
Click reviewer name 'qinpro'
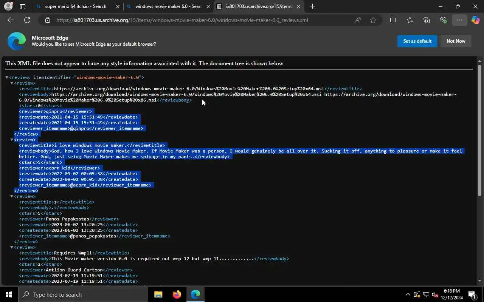tap(54, 111)
